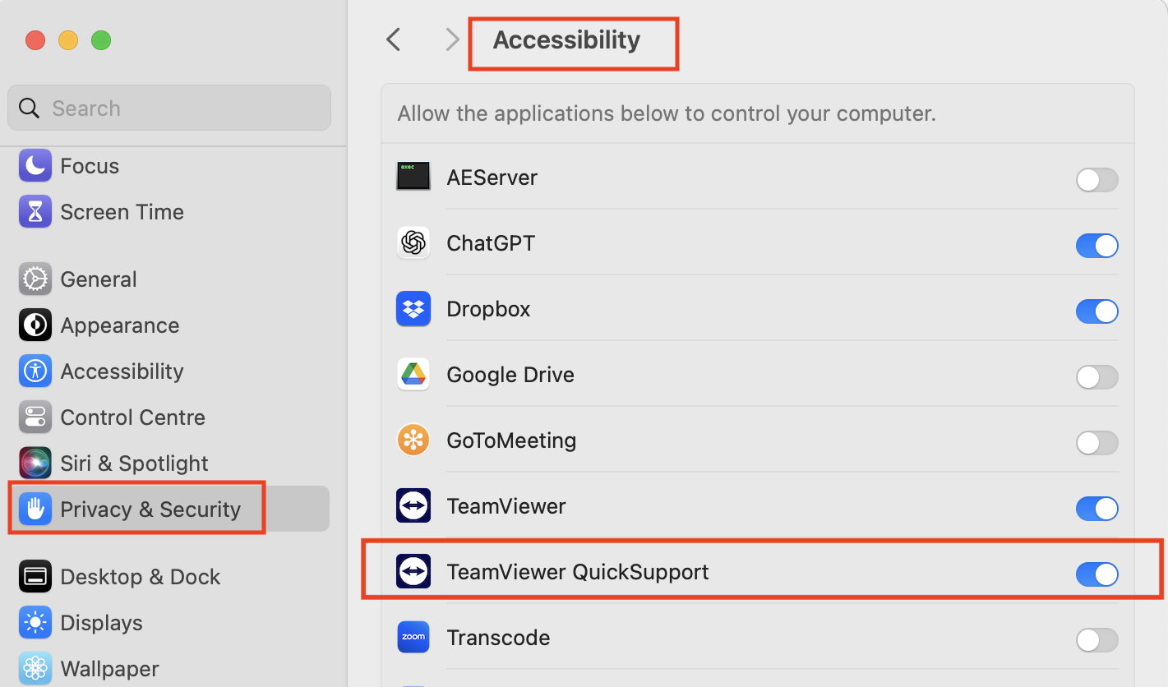Turn on Google Drive toggle

point(1096,377)
